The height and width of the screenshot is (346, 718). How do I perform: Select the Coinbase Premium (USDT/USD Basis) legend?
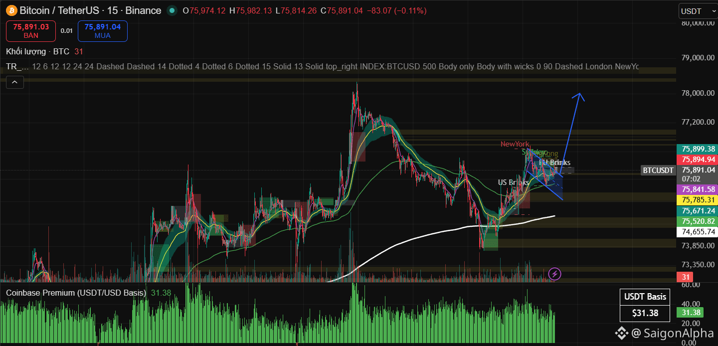pos(76,293)
